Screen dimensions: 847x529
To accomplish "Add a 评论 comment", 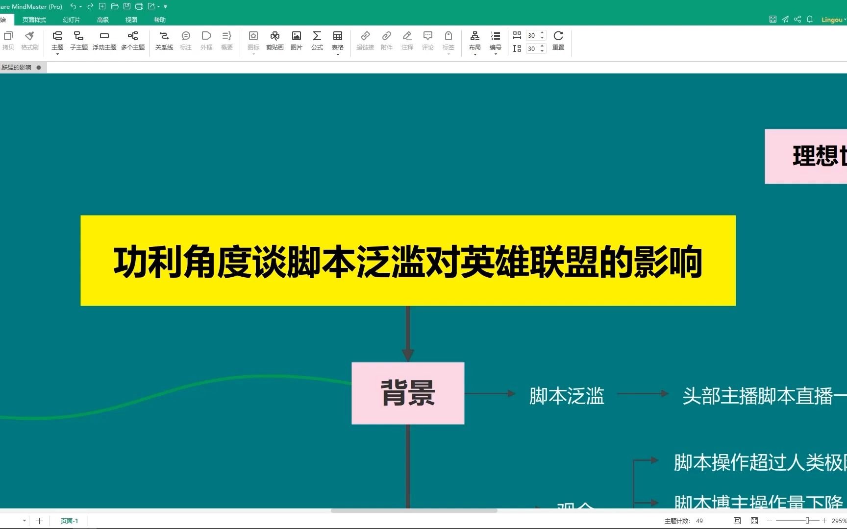I will pos(428,41).
